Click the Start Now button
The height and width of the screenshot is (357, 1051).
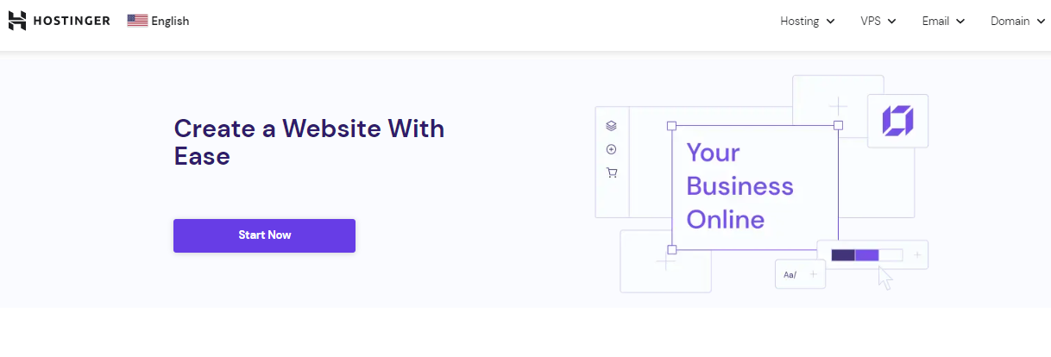click(264, 235)
